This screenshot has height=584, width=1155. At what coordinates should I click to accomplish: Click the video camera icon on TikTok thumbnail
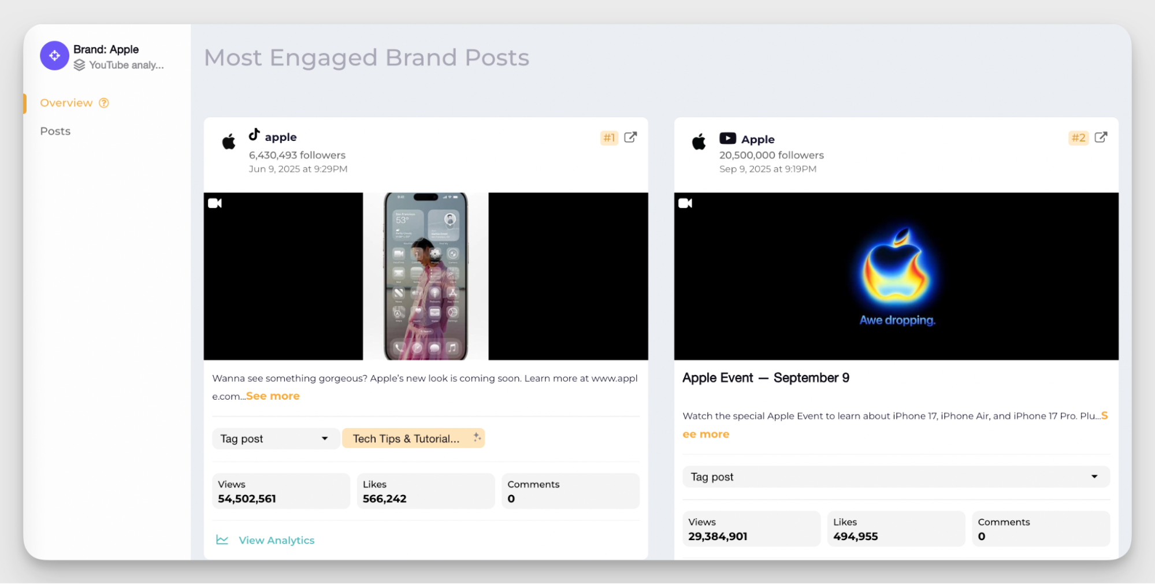click(215, 203)
